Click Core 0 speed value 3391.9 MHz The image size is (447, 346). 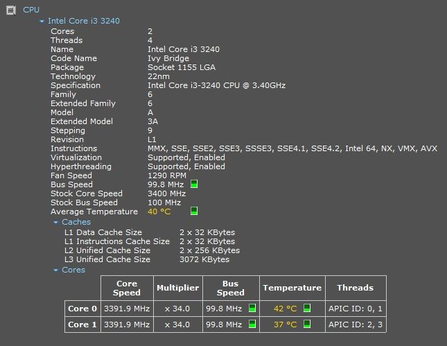tap(127, 309)
